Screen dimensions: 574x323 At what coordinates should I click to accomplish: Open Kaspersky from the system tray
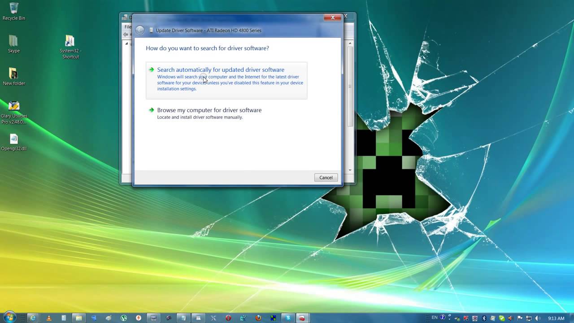pos(466,318)
